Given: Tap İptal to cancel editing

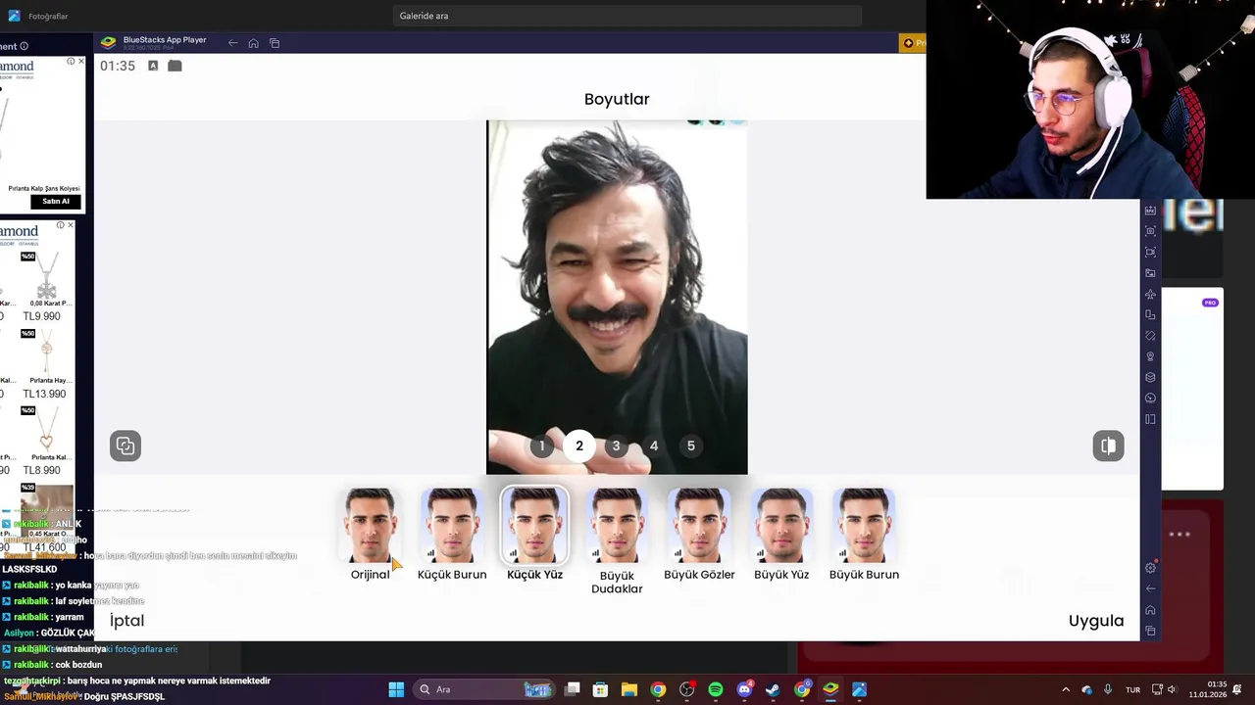Looking at the screenshot, I should pyautogui.click(x=126, y=621).
